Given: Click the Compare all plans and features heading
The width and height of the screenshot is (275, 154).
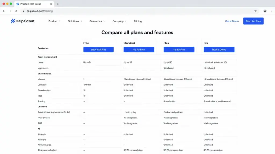Looking at the screenshot, I should click(137, 32).
